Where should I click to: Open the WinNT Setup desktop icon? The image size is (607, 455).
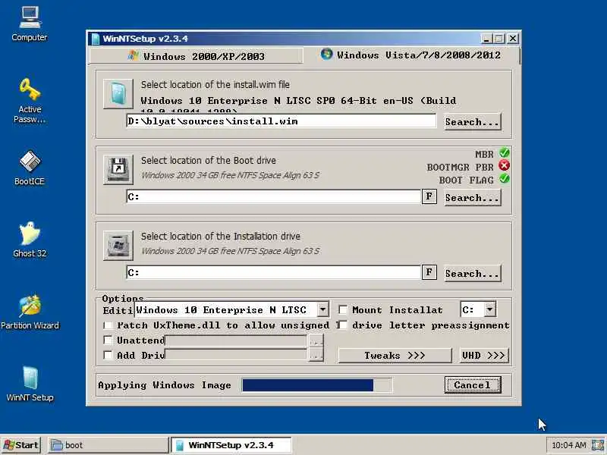pyautogui.click(x=30, y=384)
